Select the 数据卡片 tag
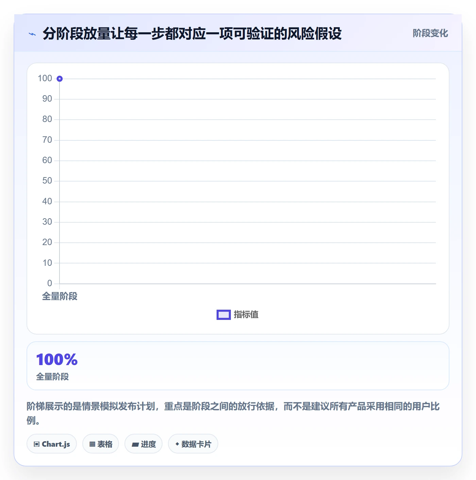The image size is (476, 480). (193, 444)
